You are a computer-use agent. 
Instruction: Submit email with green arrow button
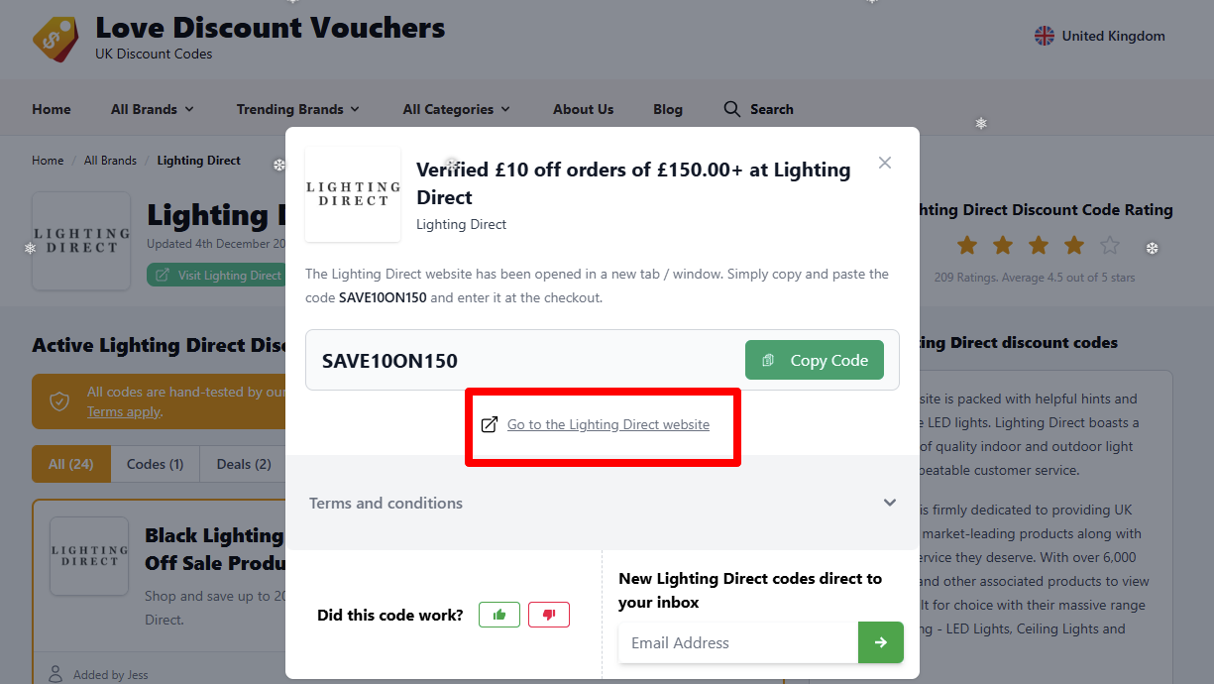pos(881,642)
